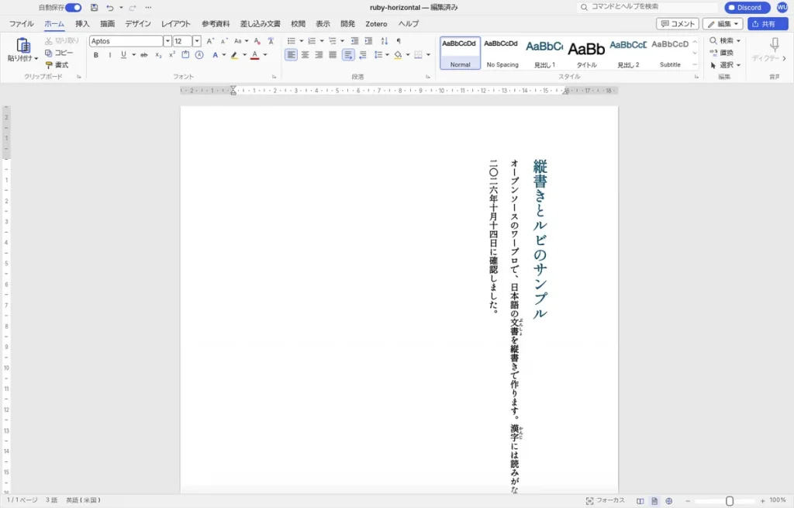The image size is (794, 508).
Task: Click the language indicator 英語 (米国)
Action: click(83, 500)
